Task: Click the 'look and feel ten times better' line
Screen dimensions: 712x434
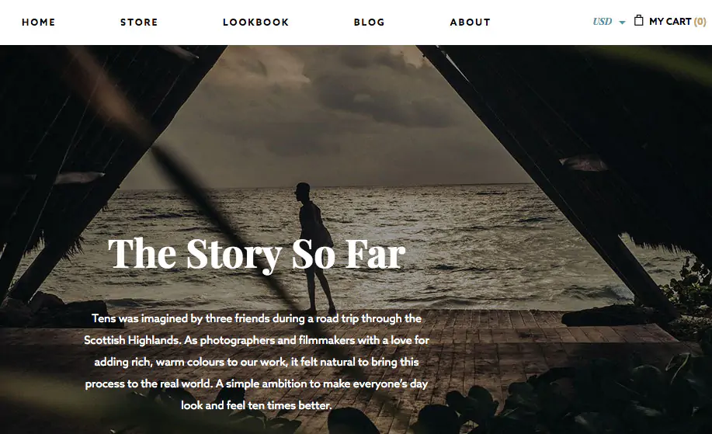Action: pyautogui.click(x=256, y=405)
